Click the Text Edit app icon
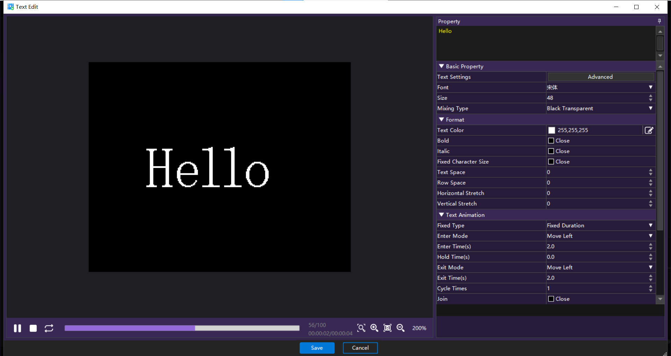 (x=10, y=7)
